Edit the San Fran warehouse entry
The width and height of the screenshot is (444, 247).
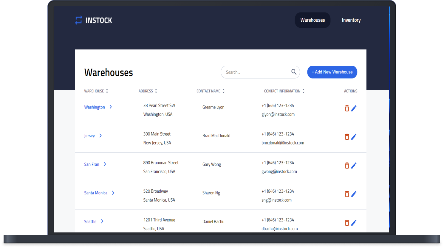click(x=354, y=166)
